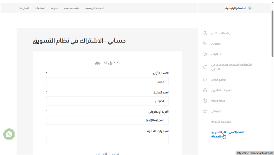The width and height of the screenshot is (274, 155).
Task: Click the change password lock icon
Action: point(205,90)
